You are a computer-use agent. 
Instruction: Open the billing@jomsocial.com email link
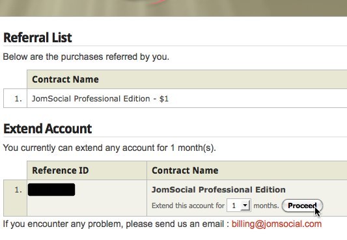[277, 224]
